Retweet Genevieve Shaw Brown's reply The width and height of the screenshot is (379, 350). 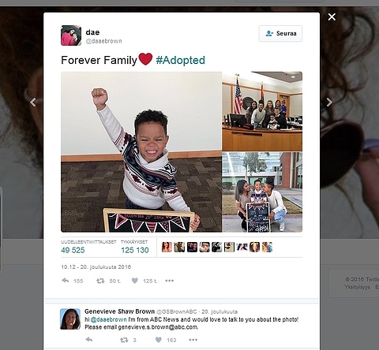coord(124,340)
